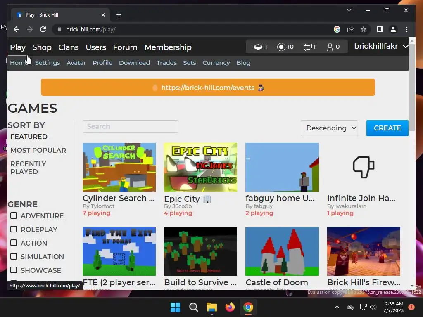423x317 pixels.
Task: Open the Settings sub-navigation link
Action: (x=48, y=63)
